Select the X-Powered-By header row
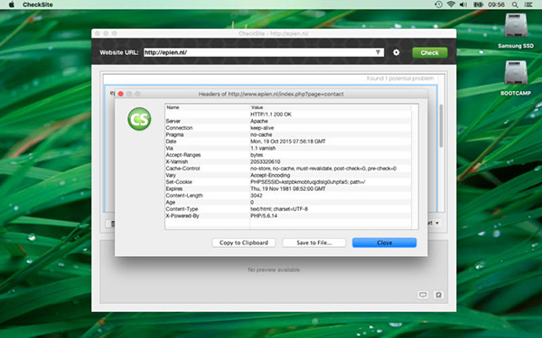542x338 pixels. click(288, 215)
